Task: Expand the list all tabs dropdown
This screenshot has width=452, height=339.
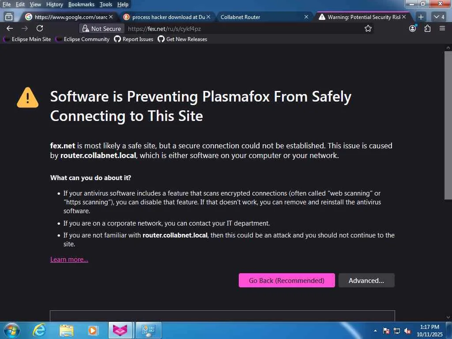Action: point(439,17)
